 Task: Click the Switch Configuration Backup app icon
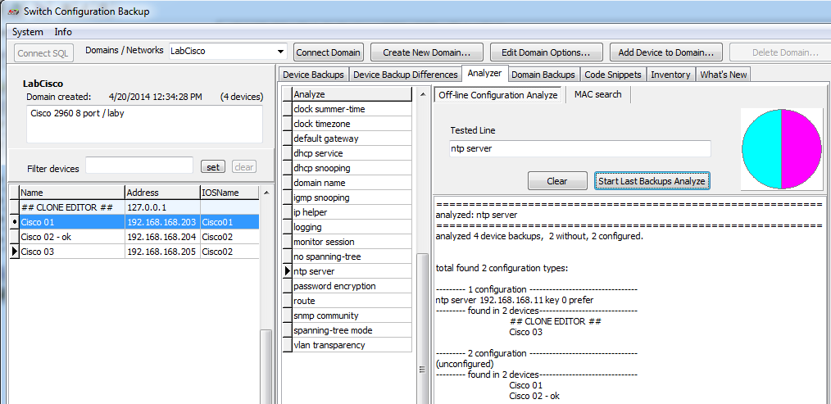coord(11,11)
